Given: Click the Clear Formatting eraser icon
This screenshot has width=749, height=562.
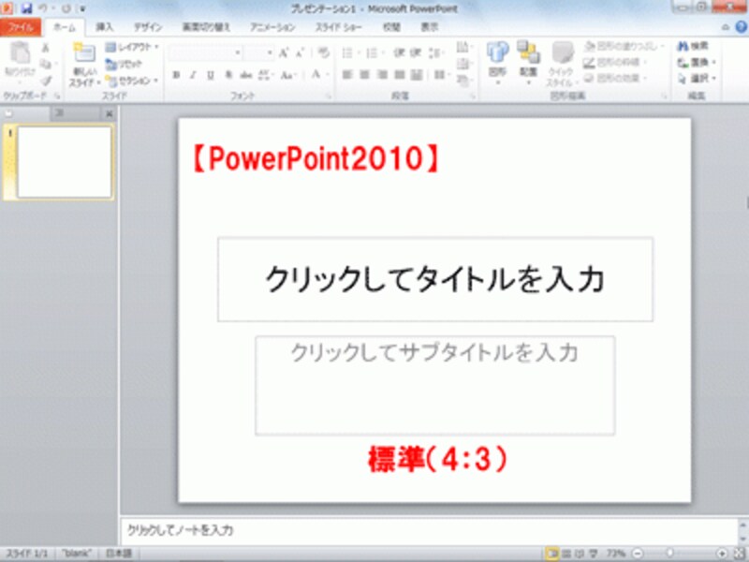Looking at the screenshot, I should pos(323,52).
